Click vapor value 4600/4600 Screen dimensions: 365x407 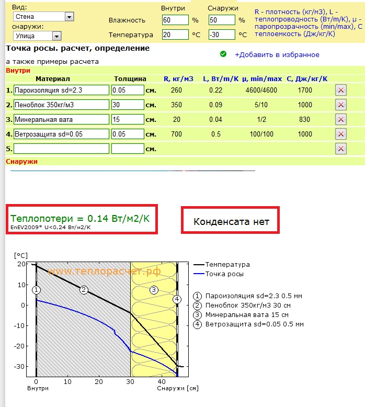[261, 90]
